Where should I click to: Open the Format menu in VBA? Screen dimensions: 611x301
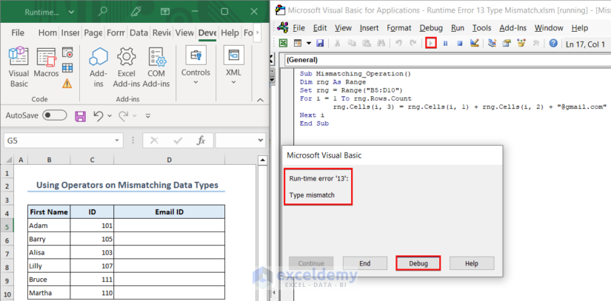tap(399, 28)
